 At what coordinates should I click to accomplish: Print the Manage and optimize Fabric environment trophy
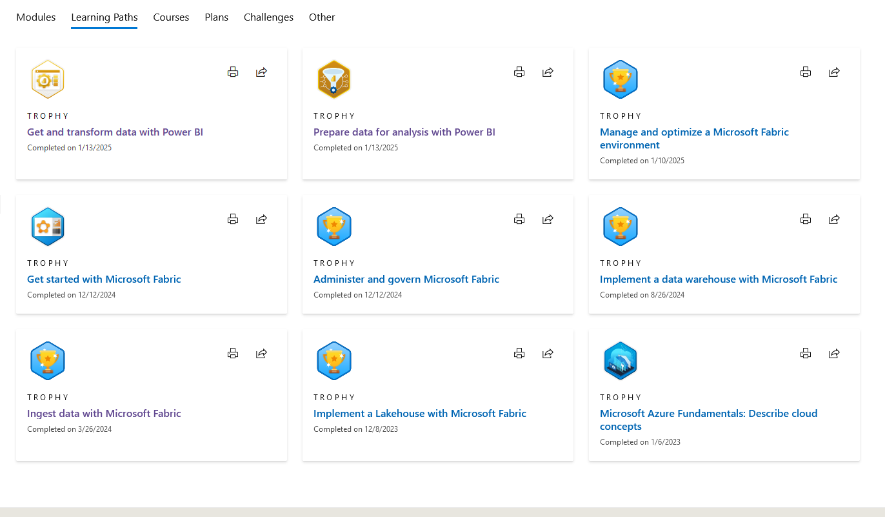pos(806,72)
